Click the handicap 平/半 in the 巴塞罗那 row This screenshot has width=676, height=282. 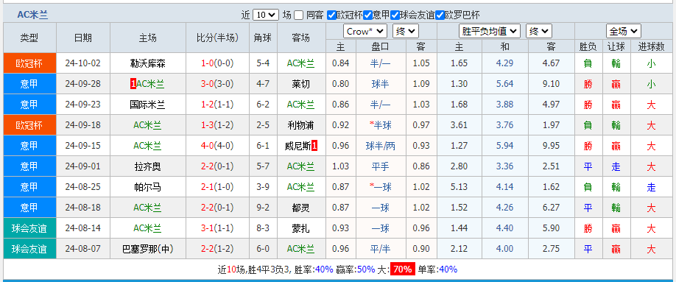coord(380,249)
